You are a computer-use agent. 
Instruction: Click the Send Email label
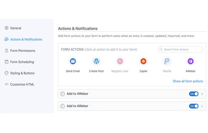(73, 71)
